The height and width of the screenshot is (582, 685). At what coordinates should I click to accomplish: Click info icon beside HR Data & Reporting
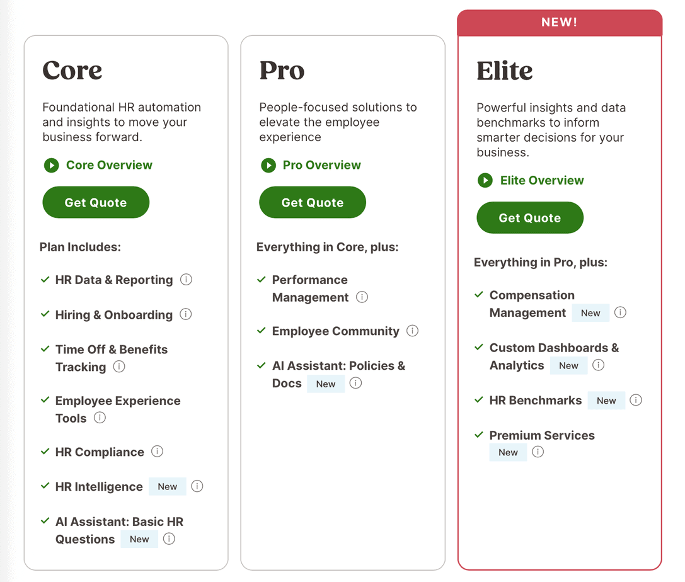click(x=186, y=280)
